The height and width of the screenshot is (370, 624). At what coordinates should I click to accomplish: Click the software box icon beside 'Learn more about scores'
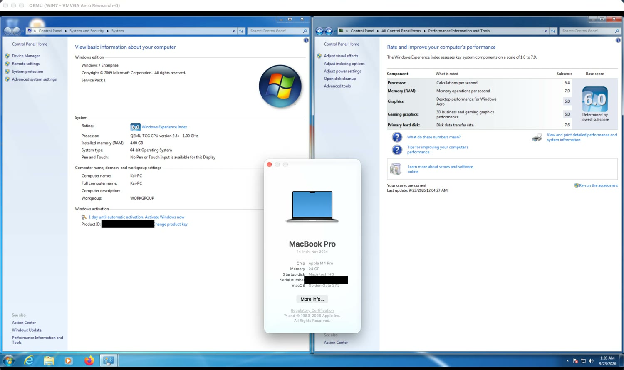pyautogui.click(x=396, y=169)
